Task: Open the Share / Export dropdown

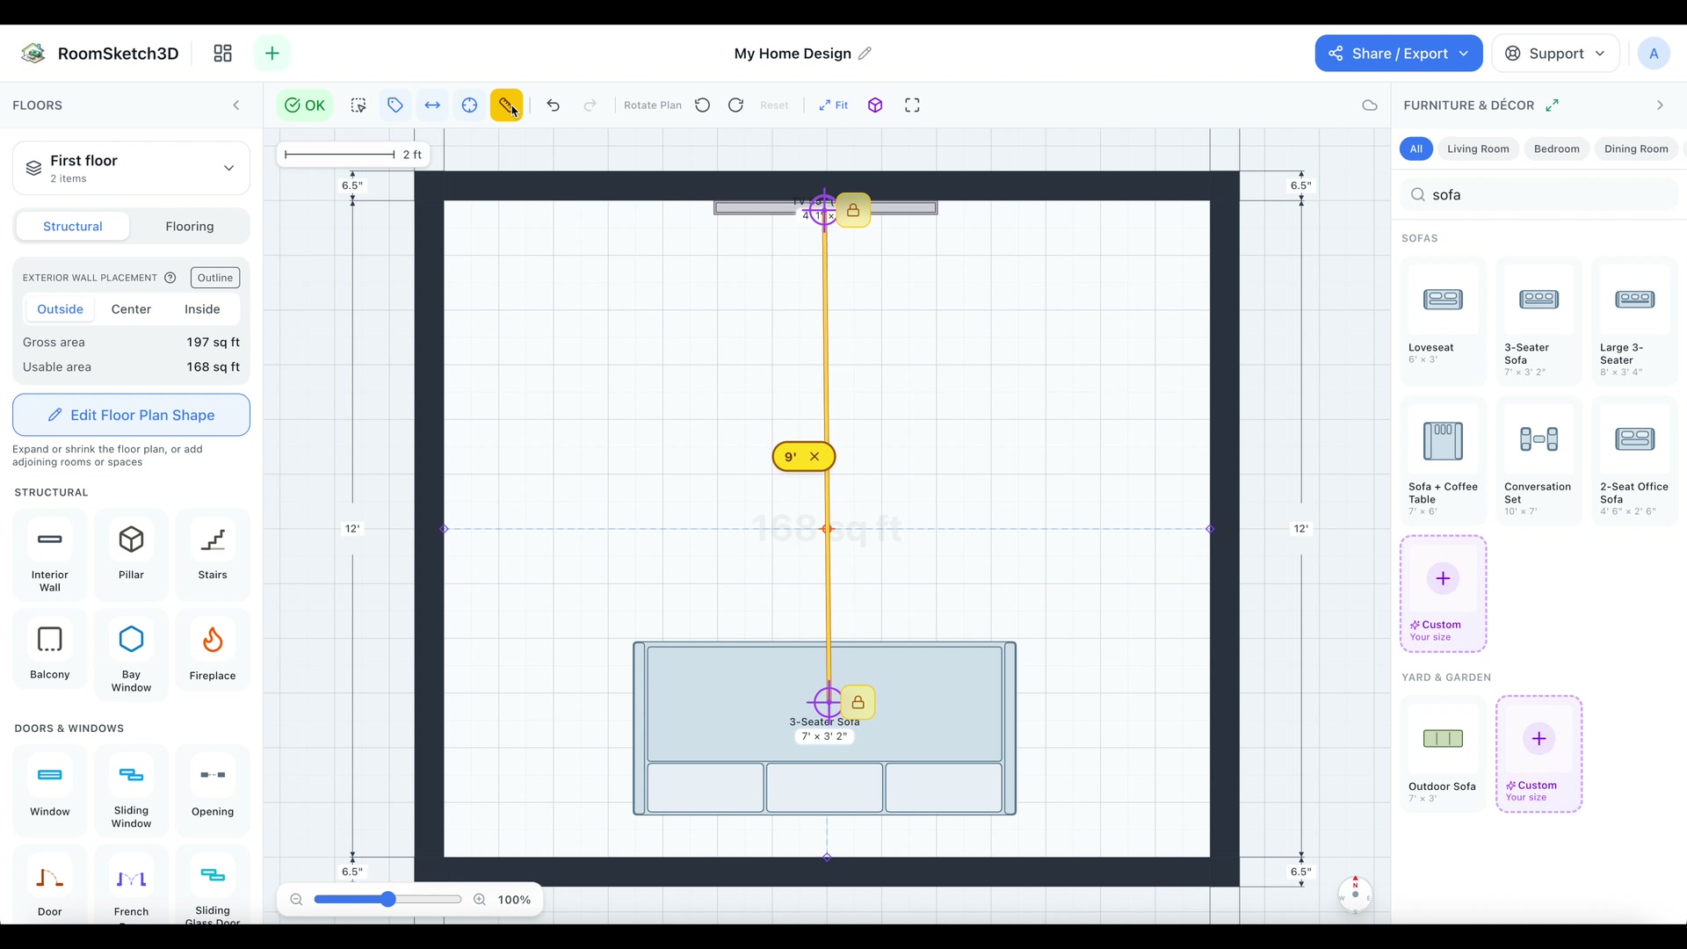Action: click(1398, 54)
